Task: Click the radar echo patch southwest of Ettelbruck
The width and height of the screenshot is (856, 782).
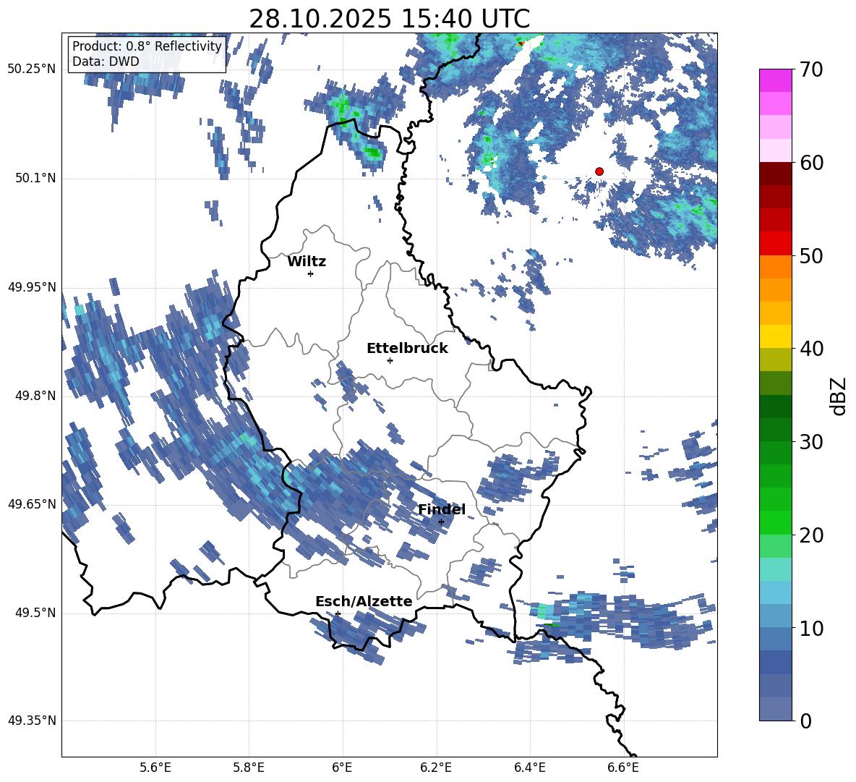Action: tap(347, 382)
